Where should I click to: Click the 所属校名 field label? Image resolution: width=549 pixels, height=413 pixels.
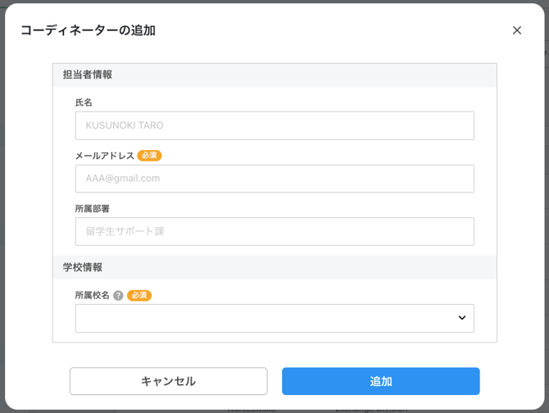pyautogui.click(x=93, y=295)
